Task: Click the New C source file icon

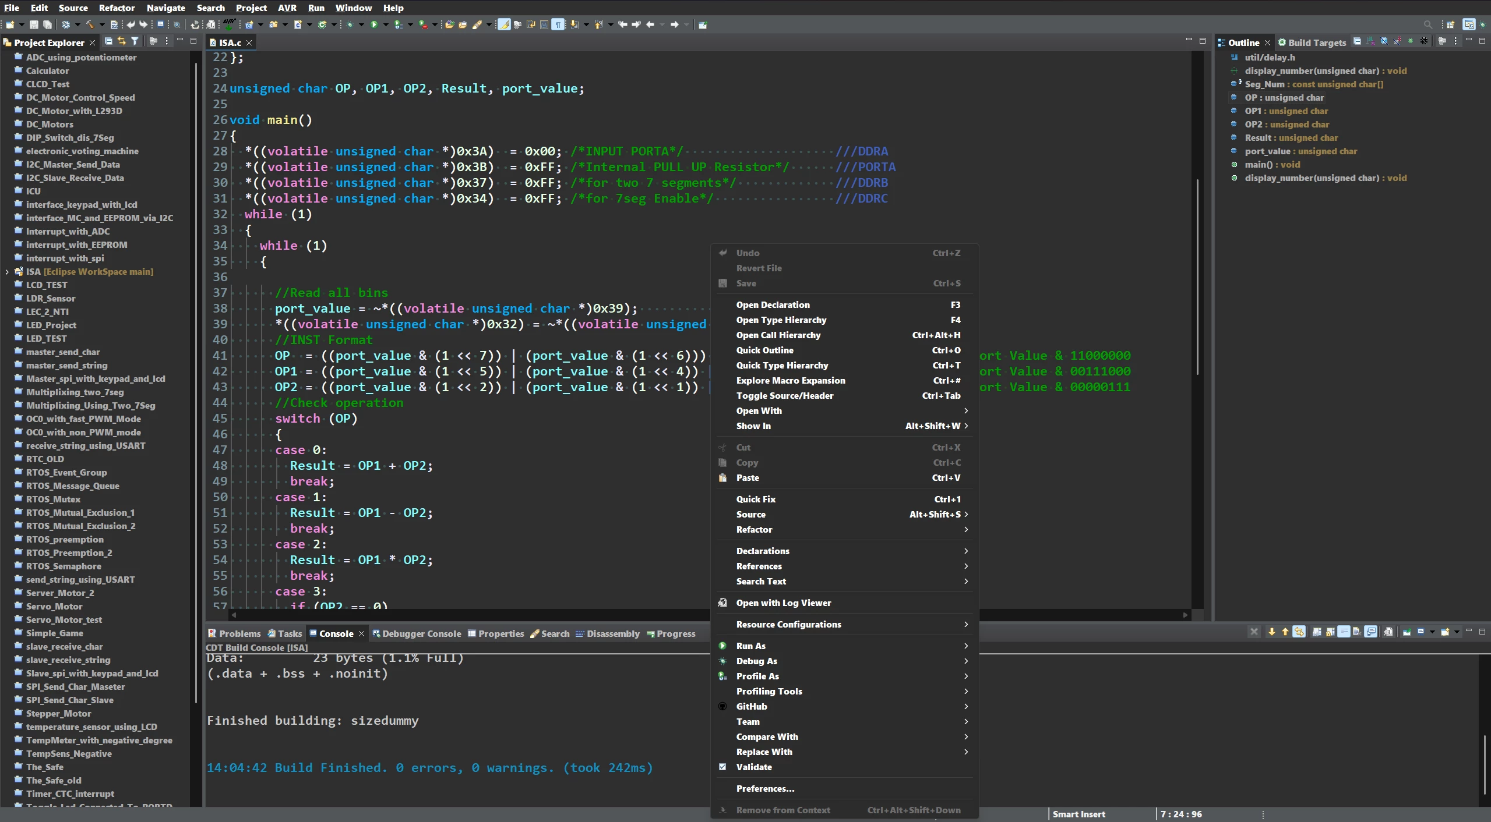Action: [298, 24]
